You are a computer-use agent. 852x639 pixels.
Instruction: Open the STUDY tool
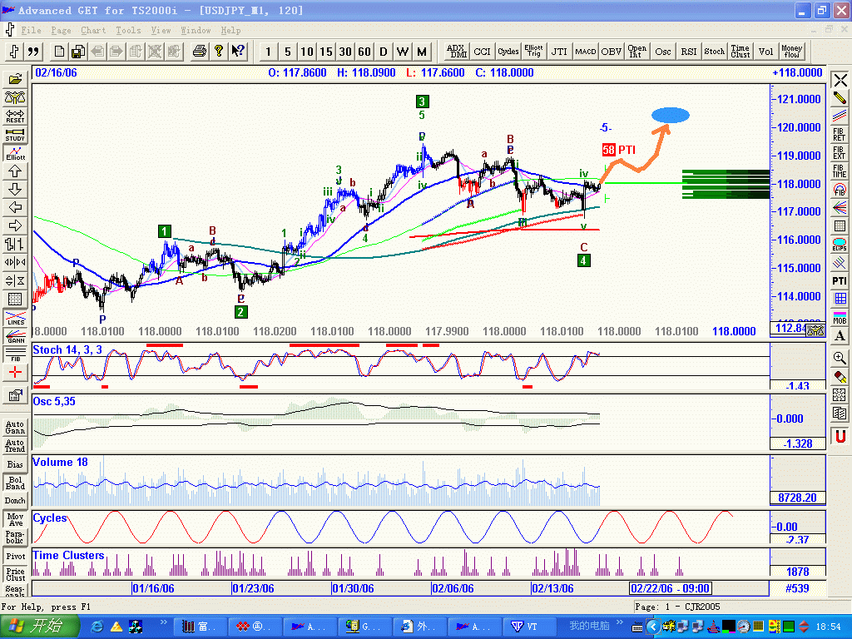(15, 135)
